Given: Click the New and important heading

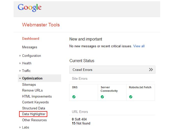Looking at the screenshot, I should (x=86, y=39).
